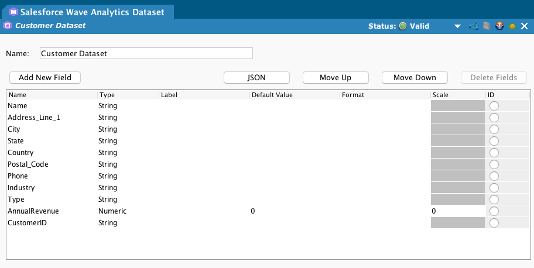Select ID radio for CustomerID row
This screenshot has height=268, width=534.
point(494,223)
